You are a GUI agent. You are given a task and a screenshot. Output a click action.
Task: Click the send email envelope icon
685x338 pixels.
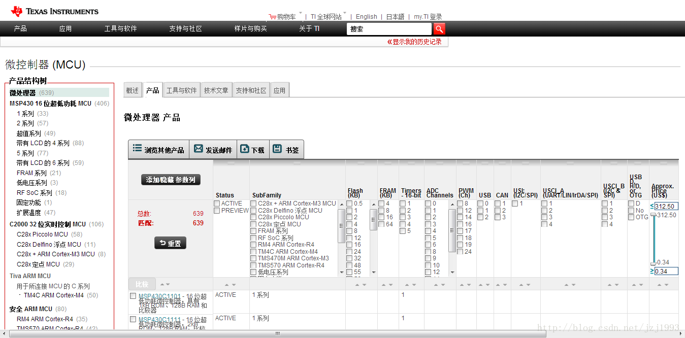[199, 149]
